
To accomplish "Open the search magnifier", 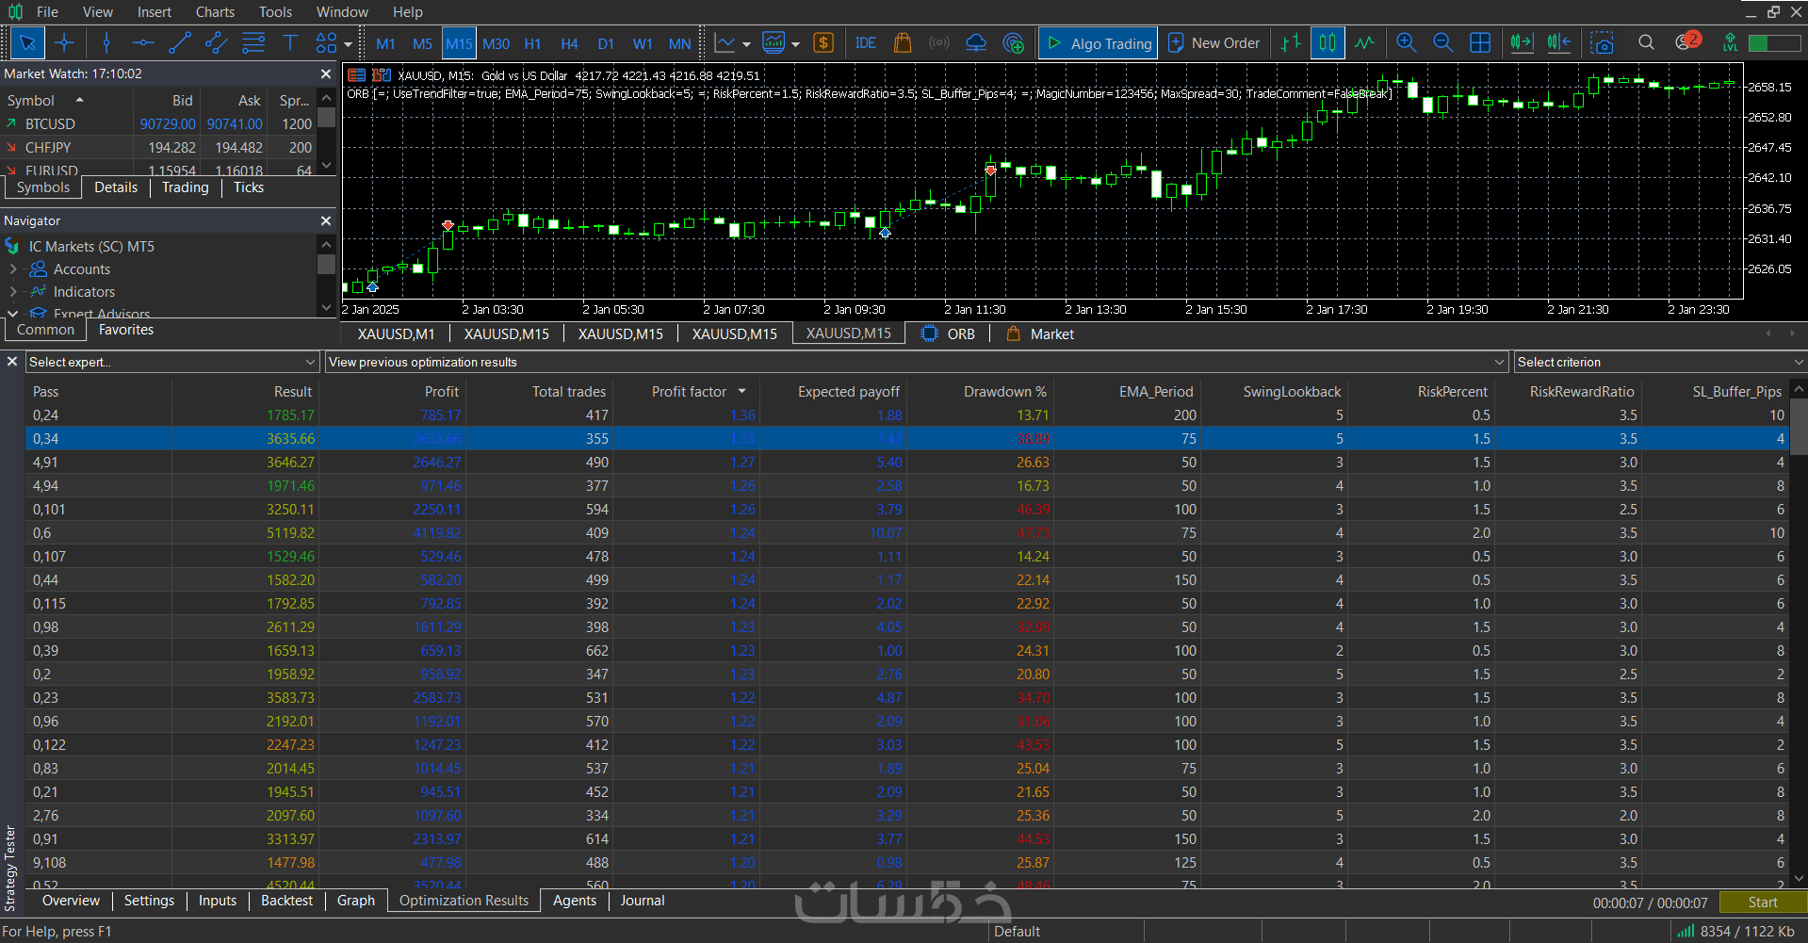I will [x=1646, y=43].
